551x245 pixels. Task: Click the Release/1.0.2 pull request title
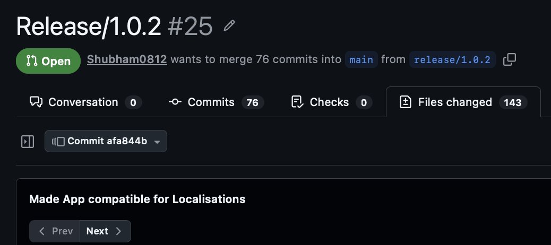click(x=88, y=26)
